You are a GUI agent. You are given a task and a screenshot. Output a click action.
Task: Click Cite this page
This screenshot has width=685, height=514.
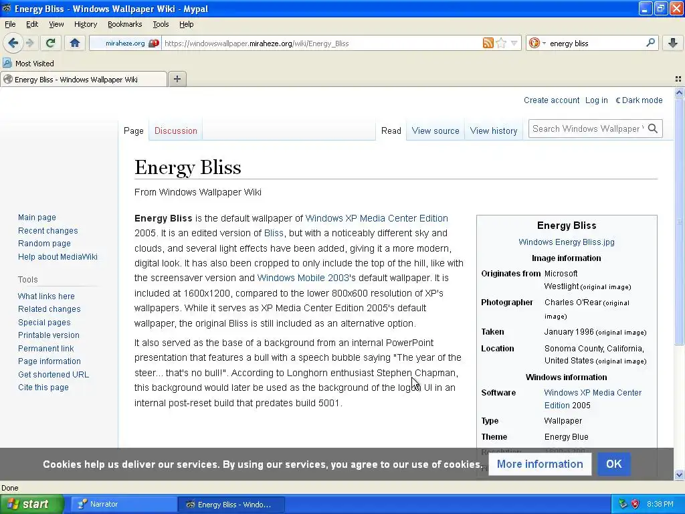point(43,388)
